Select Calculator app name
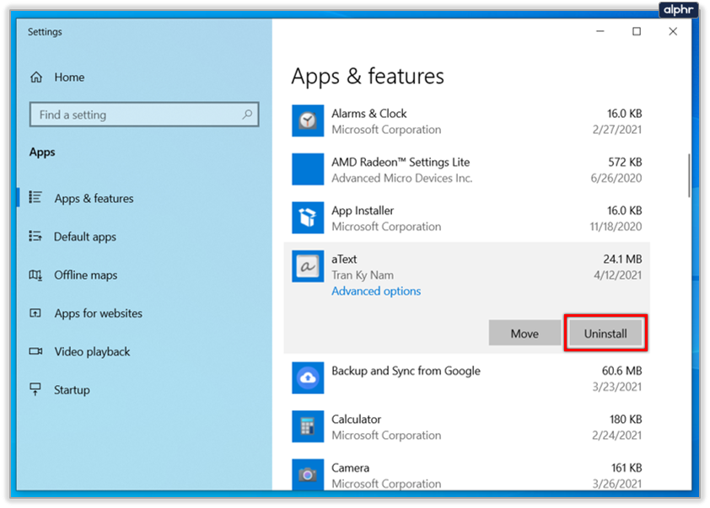The width and height of the screenshot is (710, 508). pyautogui.click(x=356, y=420)
